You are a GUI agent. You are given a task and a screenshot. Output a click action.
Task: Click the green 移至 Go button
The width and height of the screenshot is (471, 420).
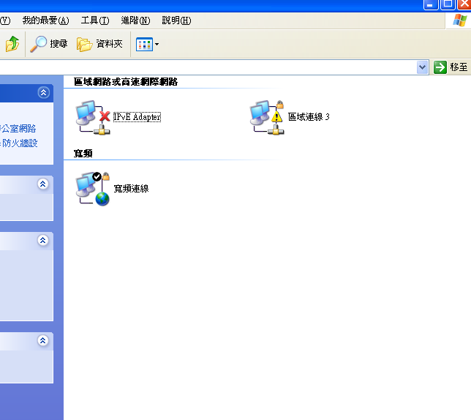click(451, 67)
